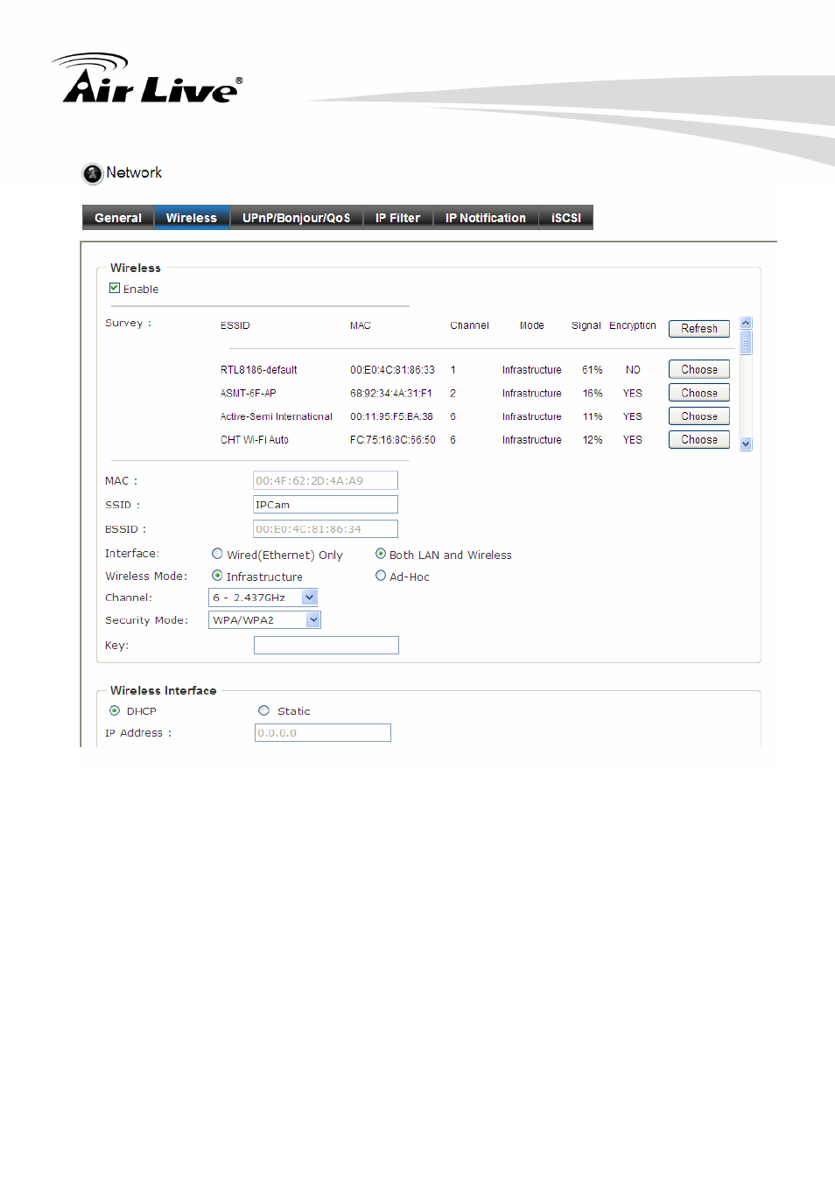Click the IP Address field
Viewport: 835px width, 1181px height.
[x=323, y=732]
